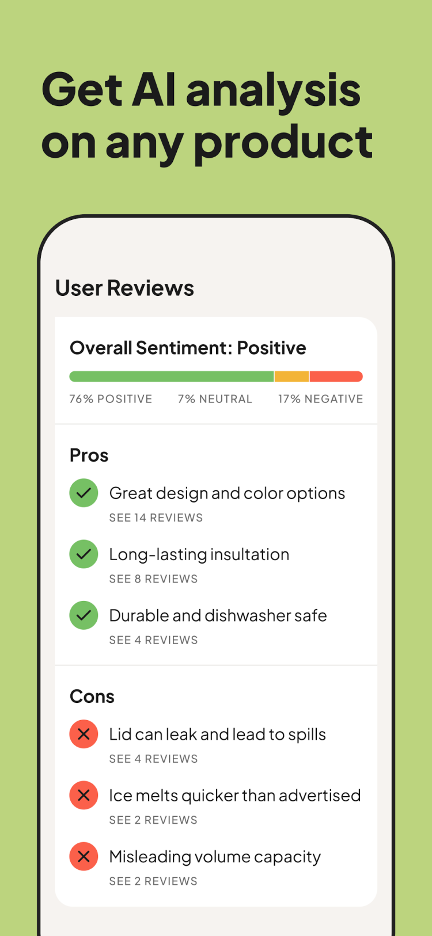Viewport: 432px width, 936px height.
Task: Tap the 17% NEGATIVE label
Action: pyautogui.click(x=320, y=399)
